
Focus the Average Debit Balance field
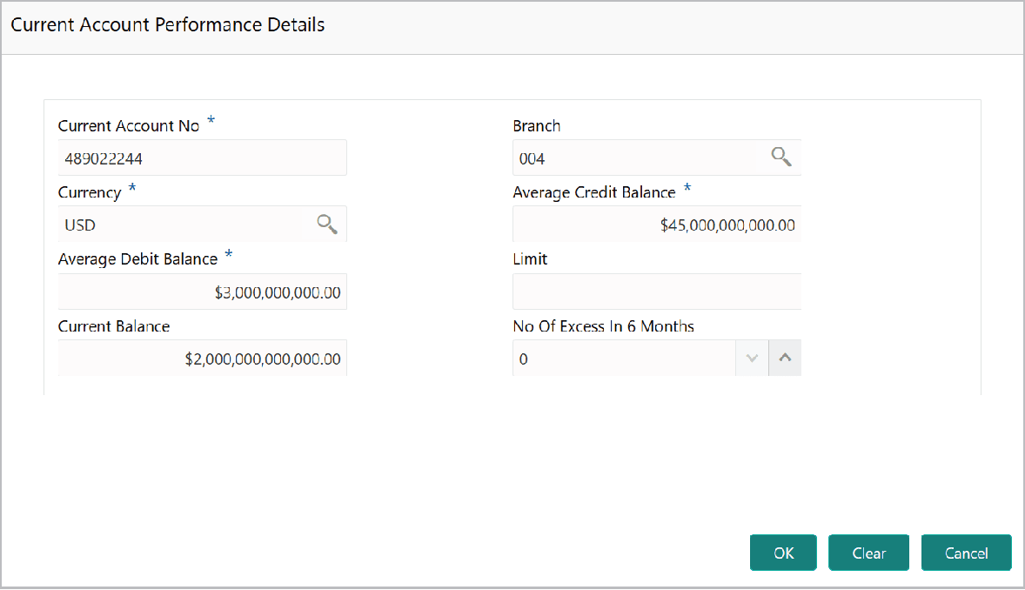click(x=202, y=291)
